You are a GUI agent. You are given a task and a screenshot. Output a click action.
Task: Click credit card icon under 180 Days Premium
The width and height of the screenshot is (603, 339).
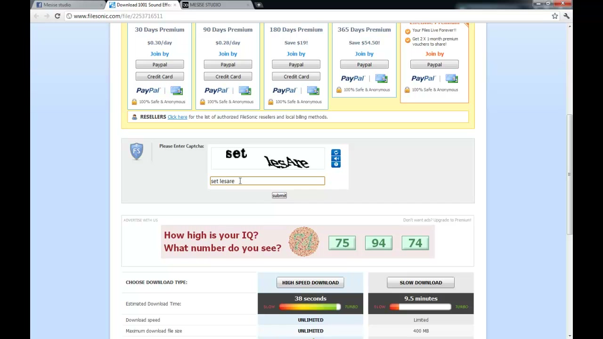pos(313,90)
